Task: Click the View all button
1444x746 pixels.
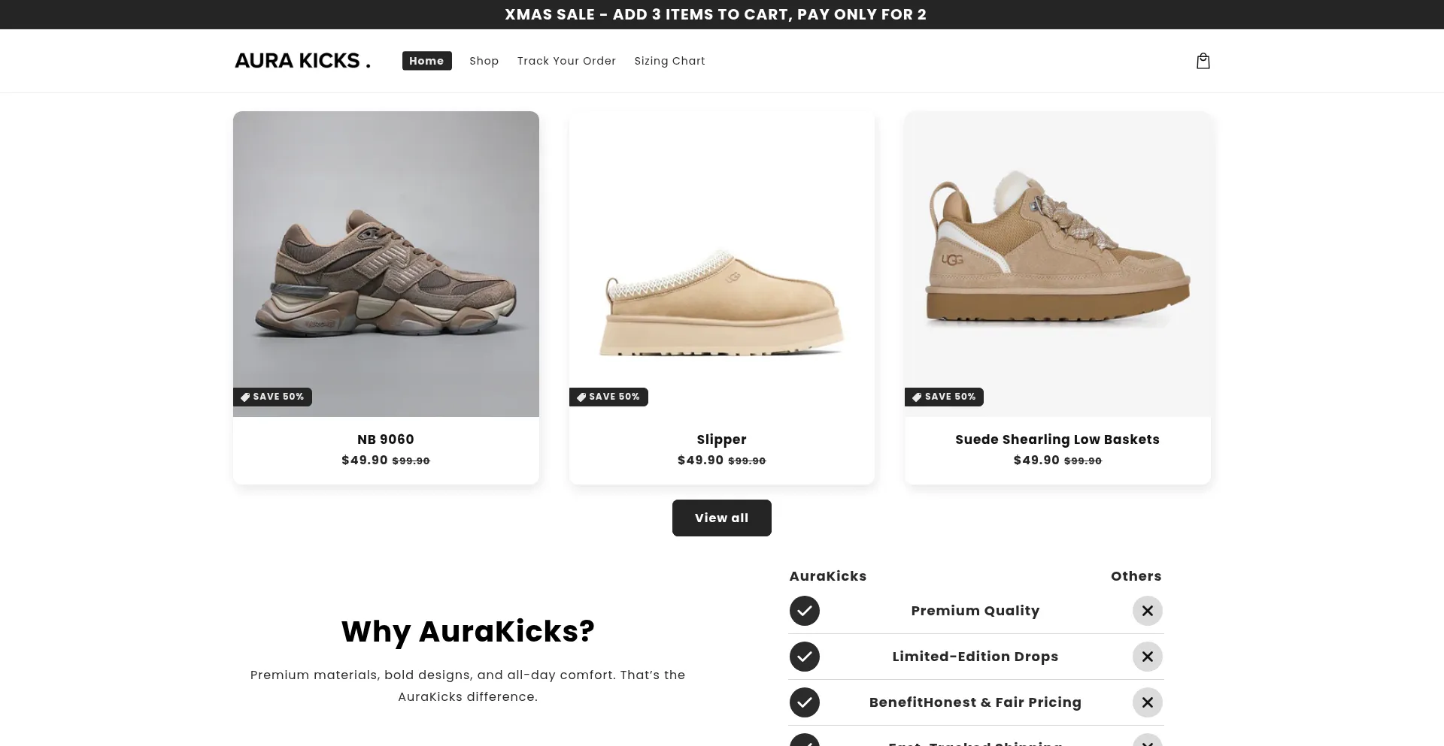Action: pos(721,518)
